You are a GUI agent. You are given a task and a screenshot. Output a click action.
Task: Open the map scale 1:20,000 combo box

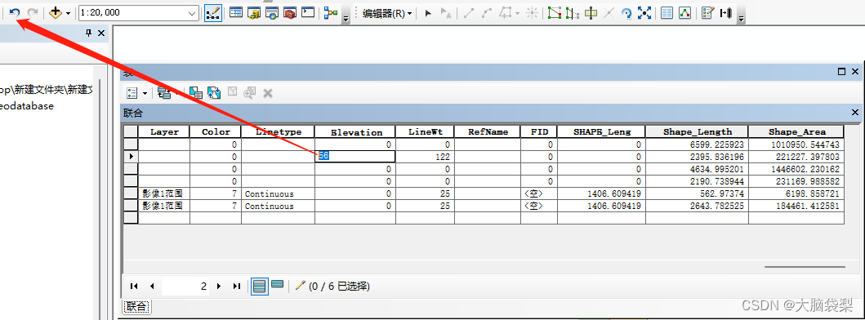(139, 12)
